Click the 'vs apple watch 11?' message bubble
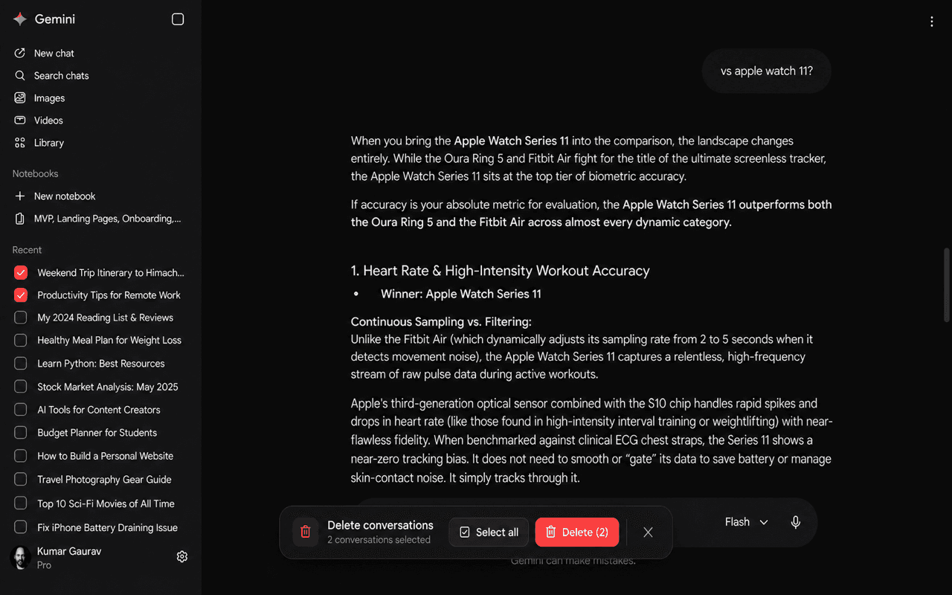Image resolution: width=952 pixels, height=595 pixels. click(767, 71)
